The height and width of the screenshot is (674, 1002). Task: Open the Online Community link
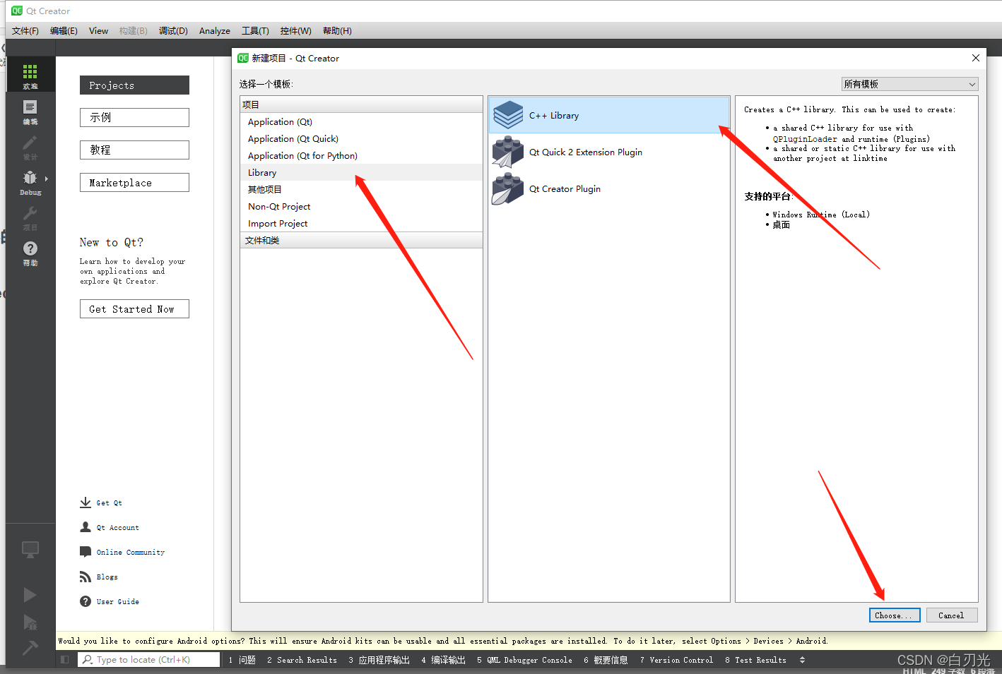pos(131,553)
